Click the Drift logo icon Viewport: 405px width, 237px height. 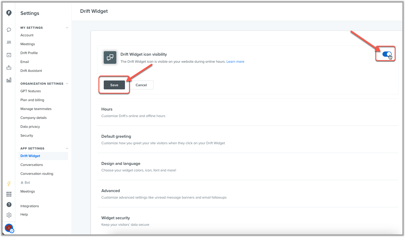(9, 13)
